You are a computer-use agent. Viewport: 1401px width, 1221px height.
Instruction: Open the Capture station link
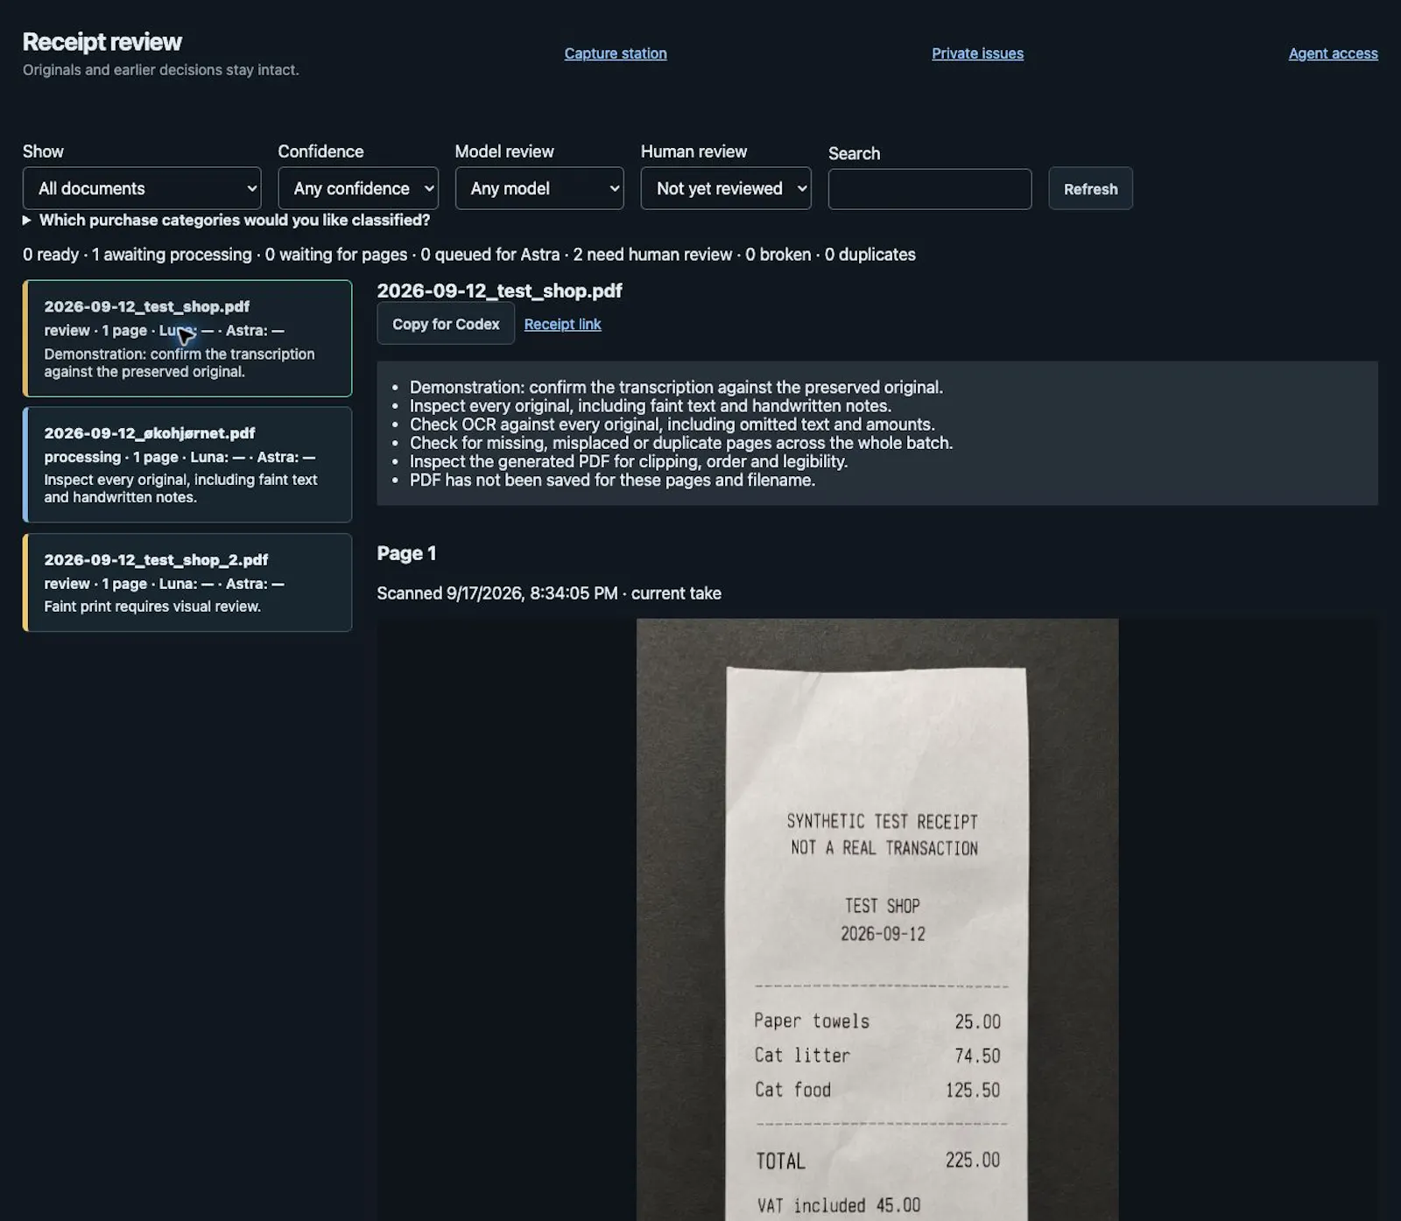[x=616, y=53]
